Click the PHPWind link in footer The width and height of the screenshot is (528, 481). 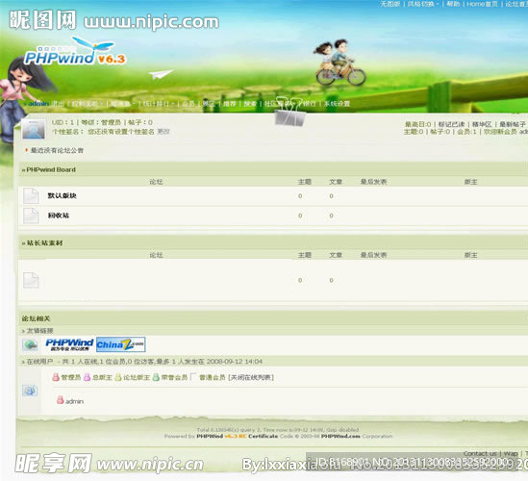[210, 436]
